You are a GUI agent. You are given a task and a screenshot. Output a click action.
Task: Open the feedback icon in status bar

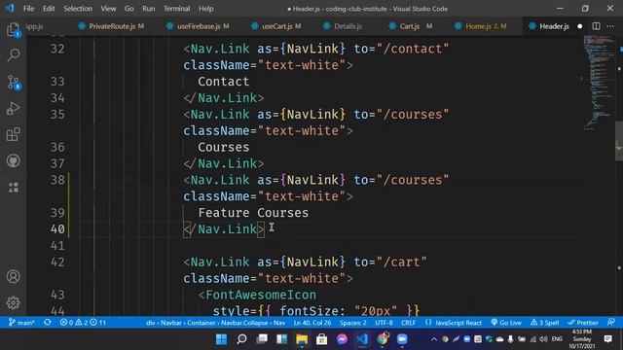coord(611,322)
